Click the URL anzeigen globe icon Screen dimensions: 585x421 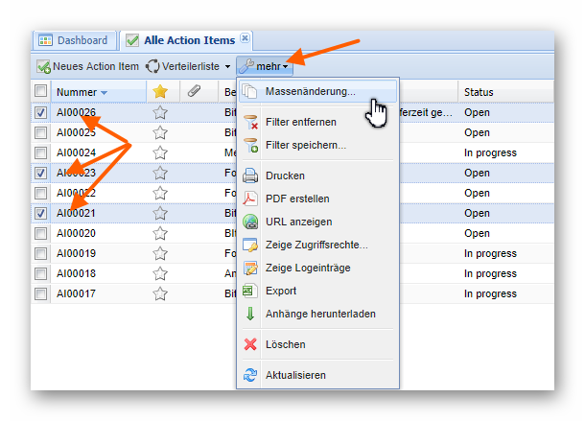point(250,222)
